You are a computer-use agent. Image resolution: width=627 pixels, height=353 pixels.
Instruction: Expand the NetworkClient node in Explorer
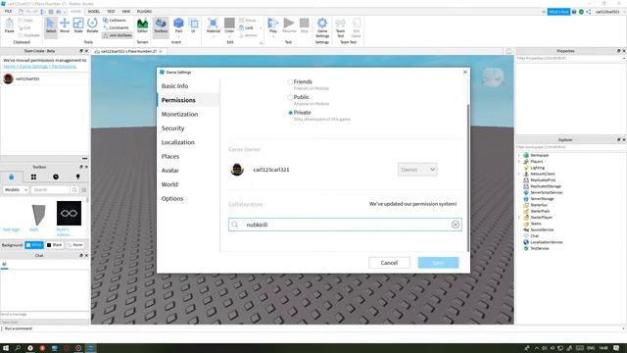519,174
